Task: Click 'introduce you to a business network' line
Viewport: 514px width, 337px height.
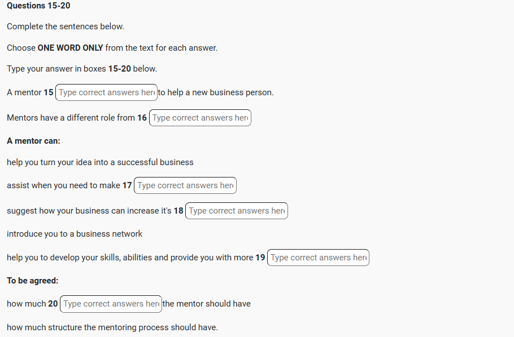Action: [75, 234]
